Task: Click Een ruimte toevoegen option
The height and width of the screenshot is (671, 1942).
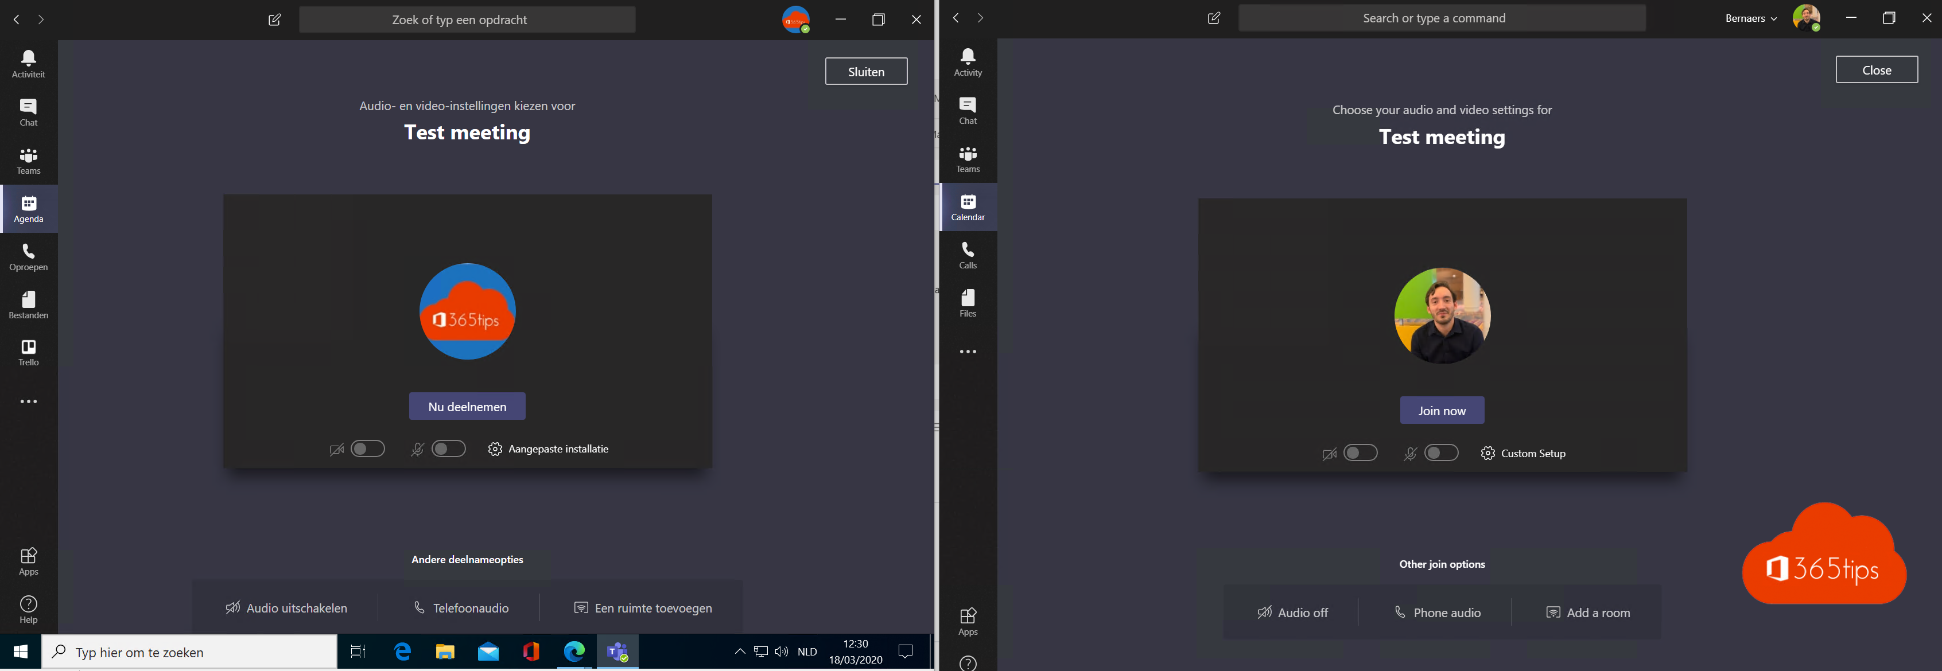Action: (x=642, y=608)
